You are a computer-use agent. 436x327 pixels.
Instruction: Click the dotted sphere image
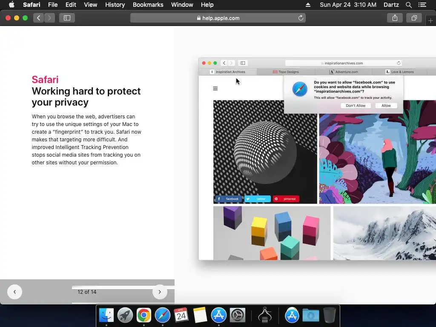pyautogui.click(x=265, y=152)
